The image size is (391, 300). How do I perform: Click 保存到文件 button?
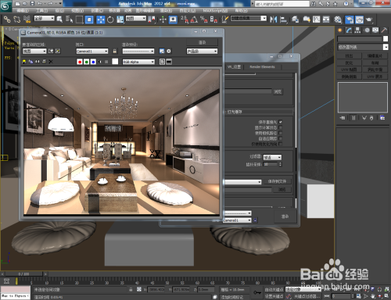point(277,181)
